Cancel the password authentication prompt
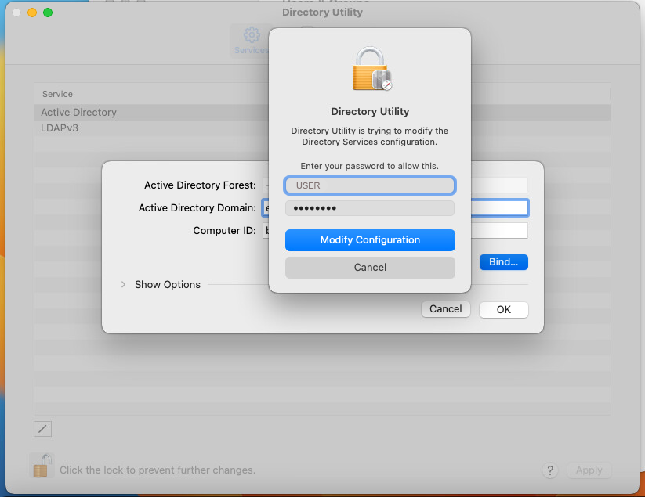This screenshot has height=497, width=645. tap(370, 267)
